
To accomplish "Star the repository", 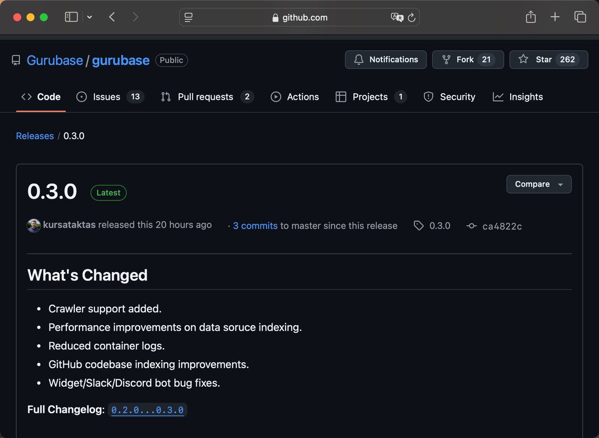I will tap(549, 59).
